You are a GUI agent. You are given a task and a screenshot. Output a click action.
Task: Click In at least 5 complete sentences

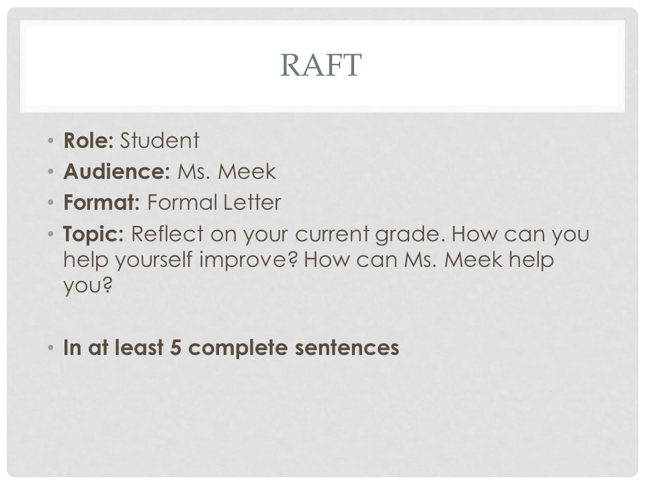[x=231, y=348]
